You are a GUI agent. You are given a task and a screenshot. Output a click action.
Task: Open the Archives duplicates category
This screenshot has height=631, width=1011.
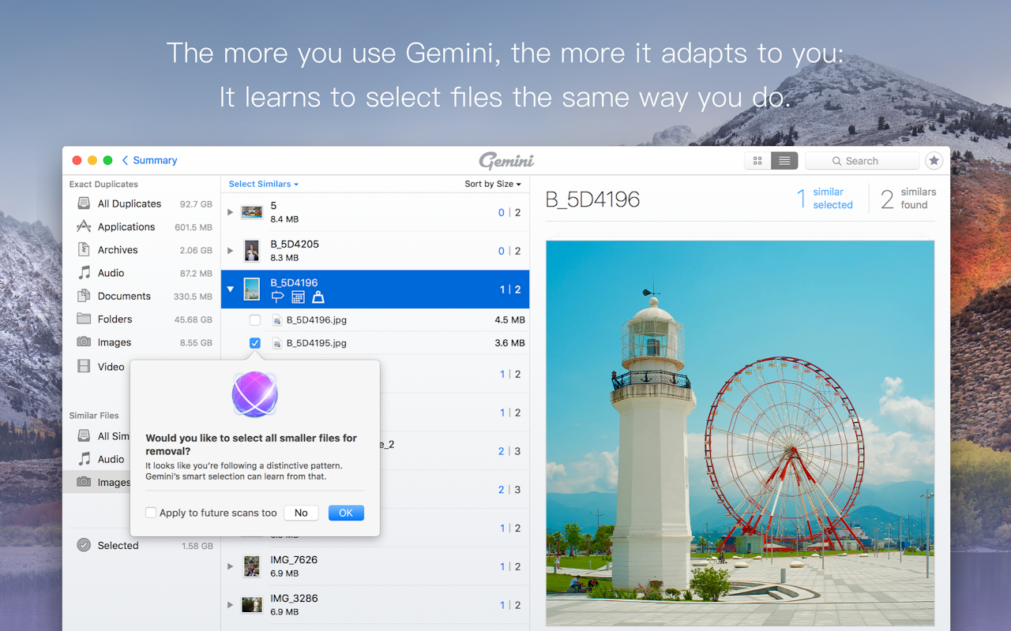(x=117, y=249)
